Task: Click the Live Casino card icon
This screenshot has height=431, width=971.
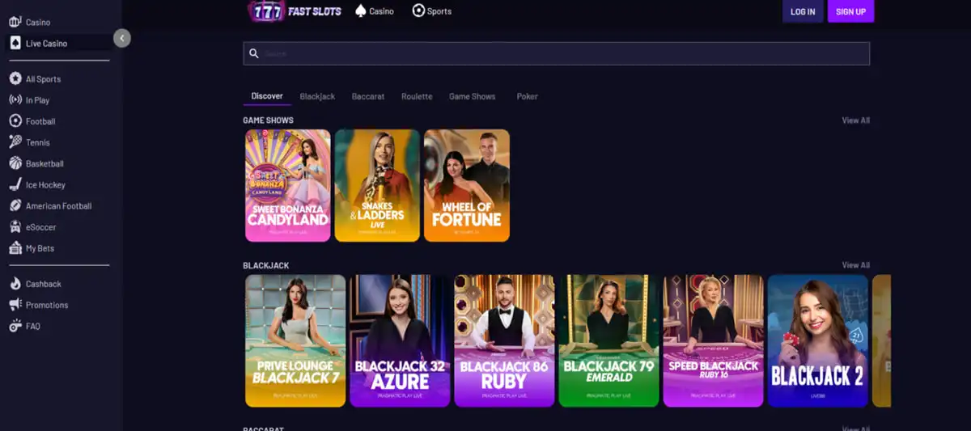Action: tap(15, 43)
